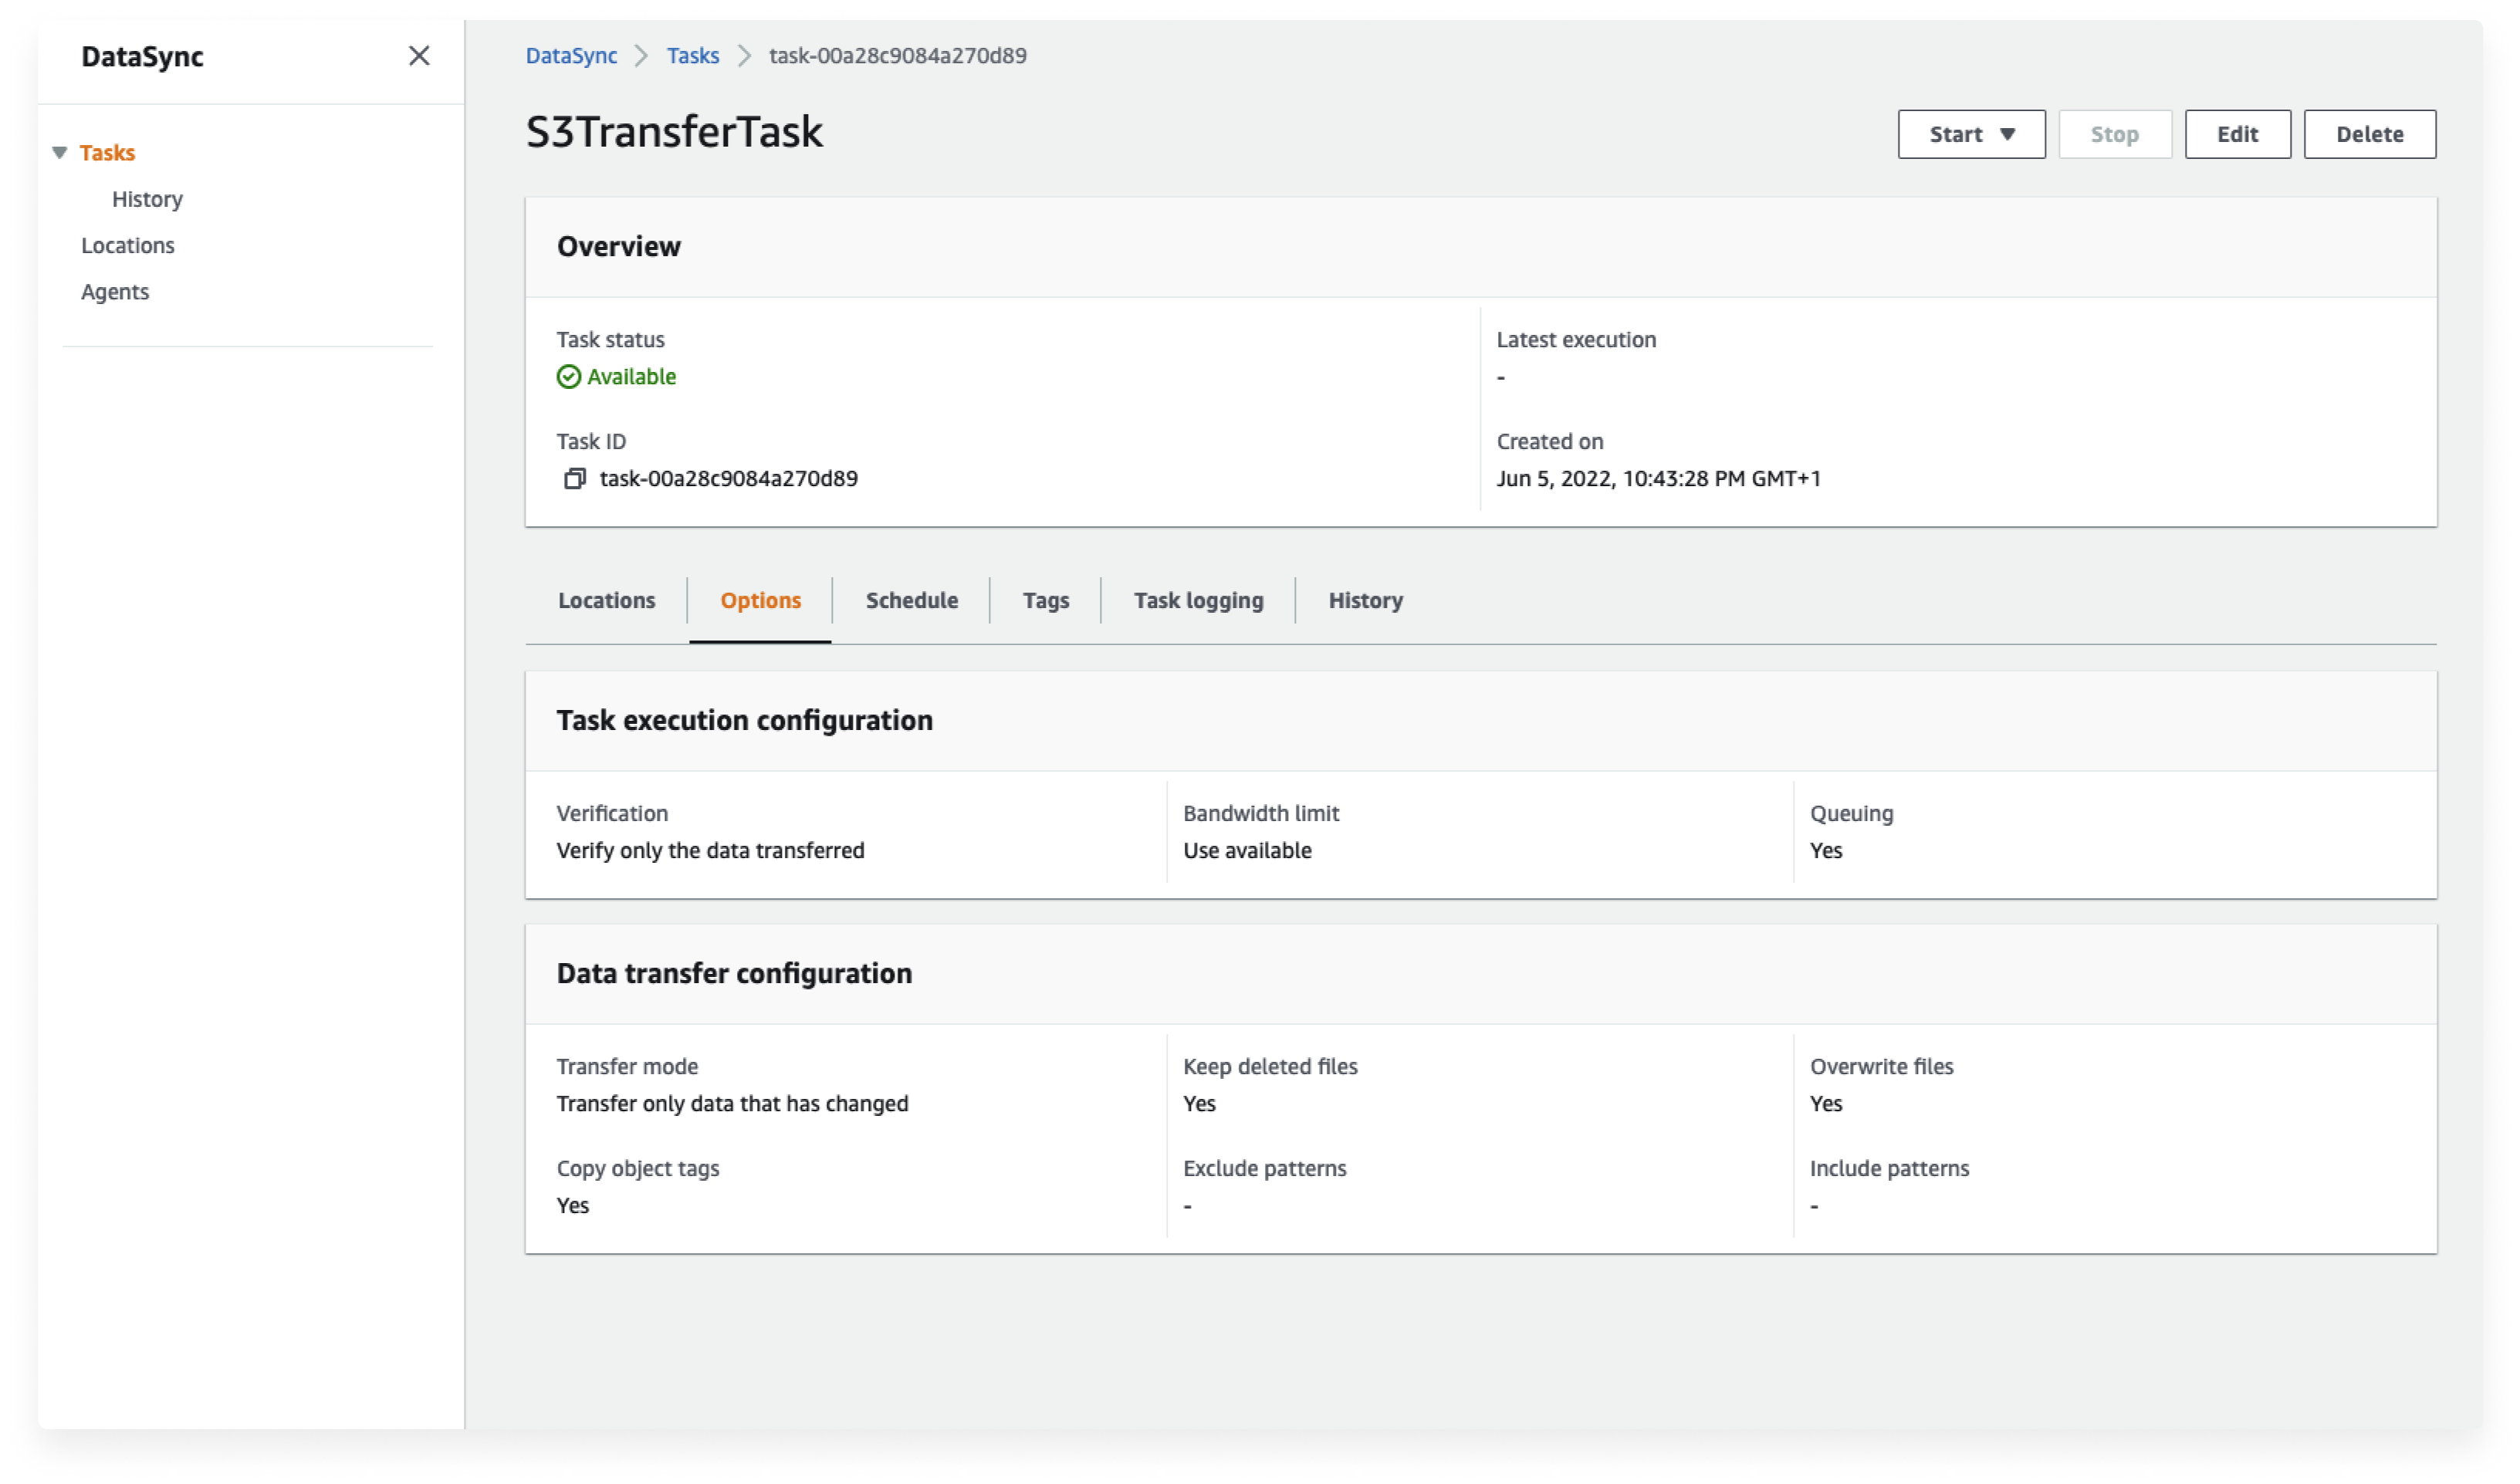Select the Options tab
2520x1484 pixels.
pos(760,600)
